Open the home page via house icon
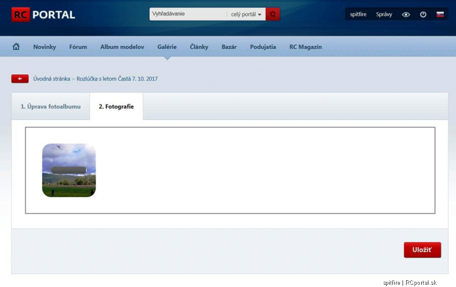The width and height of the screenshot is (456, 287). coord(16,46)
